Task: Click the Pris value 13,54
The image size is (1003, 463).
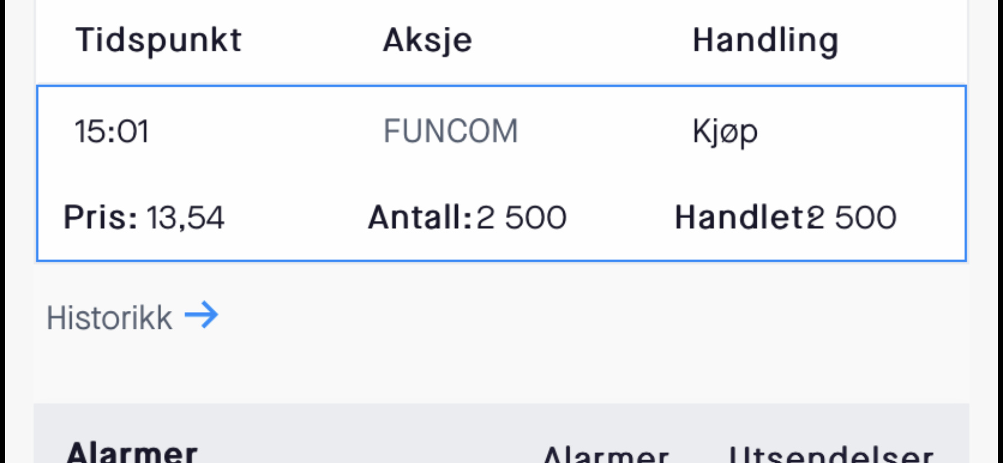Action: 185,218
